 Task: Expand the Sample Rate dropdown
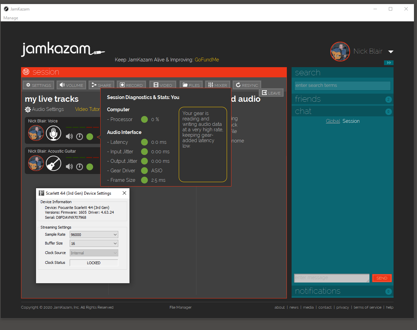tap(94, 234)
